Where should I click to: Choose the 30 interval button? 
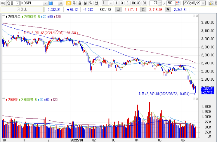click(x=139, y=3)
